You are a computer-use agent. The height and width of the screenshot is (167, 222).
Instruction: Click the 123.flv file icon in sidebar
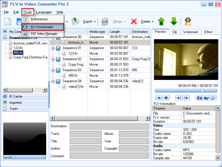(11, 48)
